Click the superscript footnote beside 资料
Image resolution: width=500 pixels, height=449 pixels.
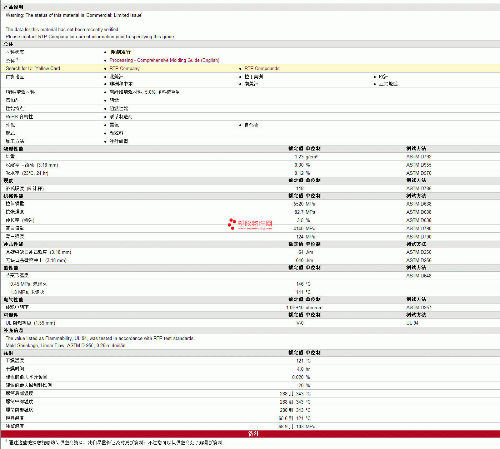(17, 59)
